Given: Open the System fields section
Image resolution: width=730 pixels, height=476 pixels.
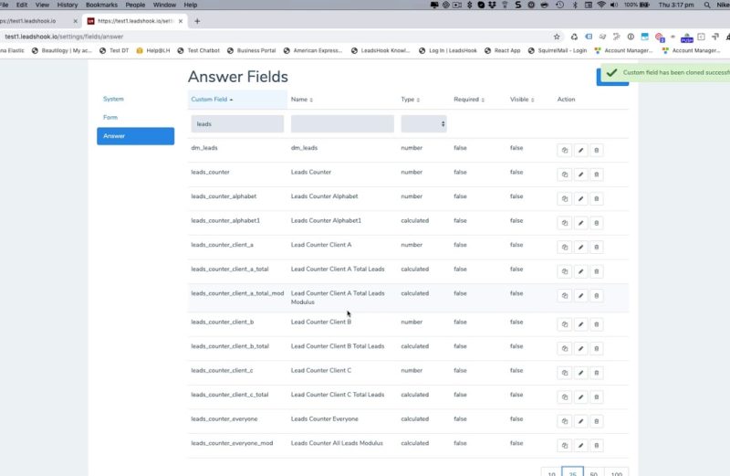Looking at the screenshot, I should point(113,99).
